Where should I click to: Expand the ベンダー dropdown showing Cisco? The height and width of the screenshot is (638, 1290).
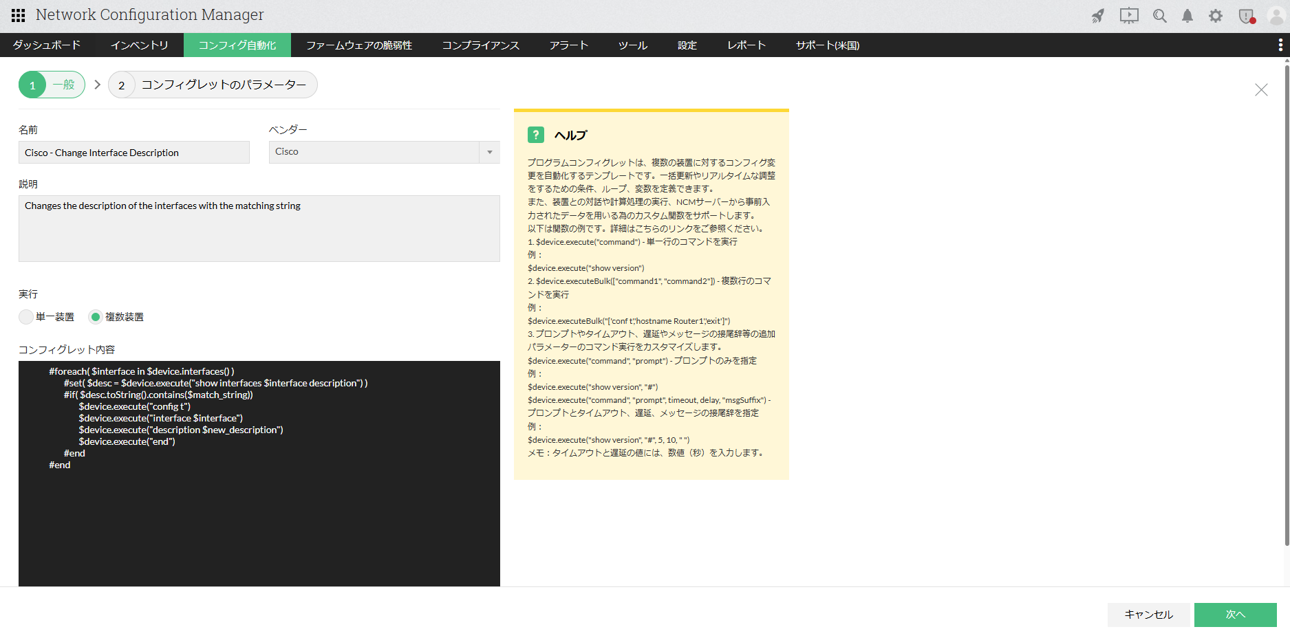[384, 152]
